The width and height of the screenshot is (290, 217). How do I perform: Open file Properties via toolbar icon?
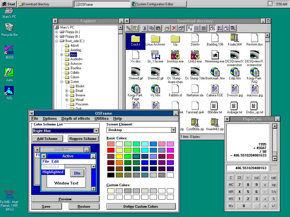click(x=181, y=28)
